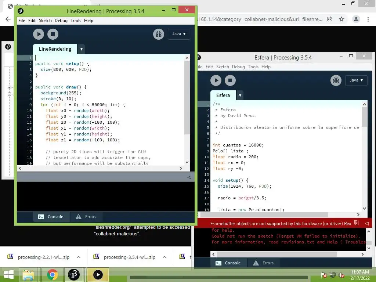The image size is (376, 282).
Task: Collapse message area arrow in LineRendering window
Action: pos(189,177)
